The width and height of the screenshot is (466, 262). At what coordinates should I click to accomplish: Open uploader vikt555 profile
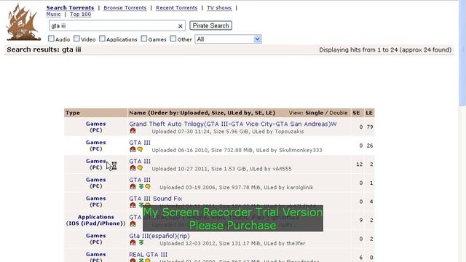[x=282, y=169]
